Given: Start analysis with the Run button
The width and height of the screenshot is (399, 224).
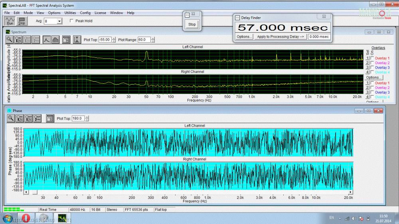Looking at the screenshot, I should 10,21.
